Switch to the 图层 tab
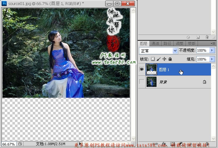This screenshot has width=218, height=148. [144, 44]
